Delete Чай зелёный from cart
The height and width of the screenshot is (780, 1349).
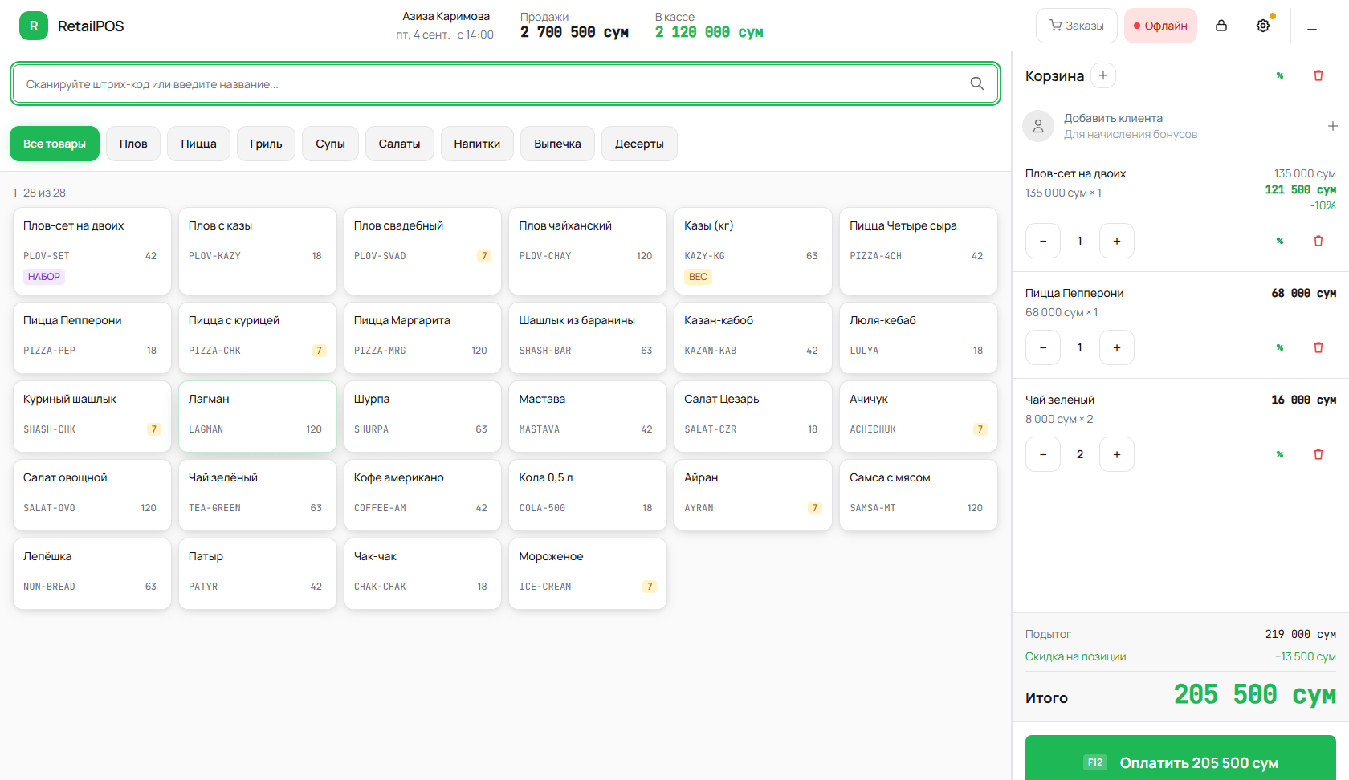click(1318, 454)
